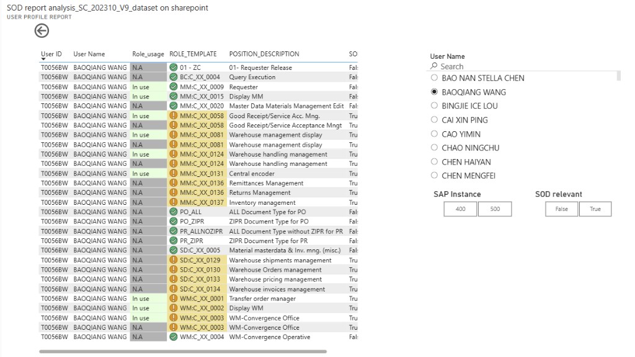Select CHAO NINGCHU radio button
635x357 pixels.
434,147
